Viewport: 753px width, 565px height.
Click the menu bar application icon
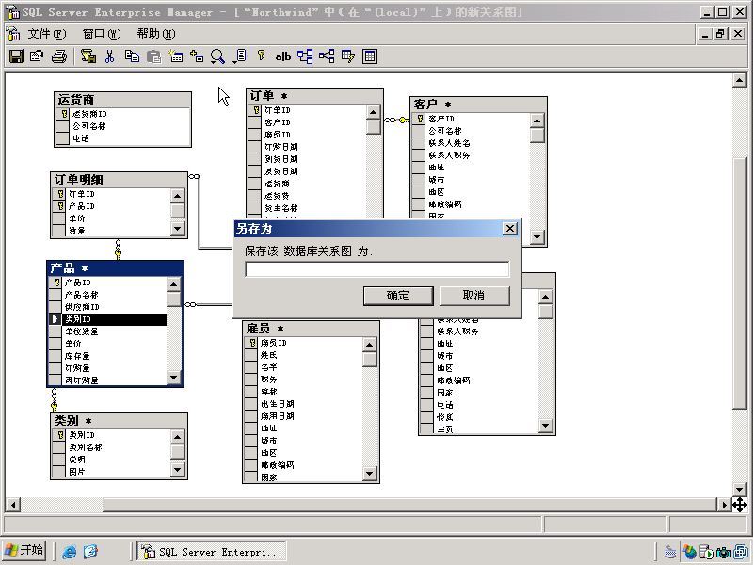pyautogui.click(x=13, y=34)
